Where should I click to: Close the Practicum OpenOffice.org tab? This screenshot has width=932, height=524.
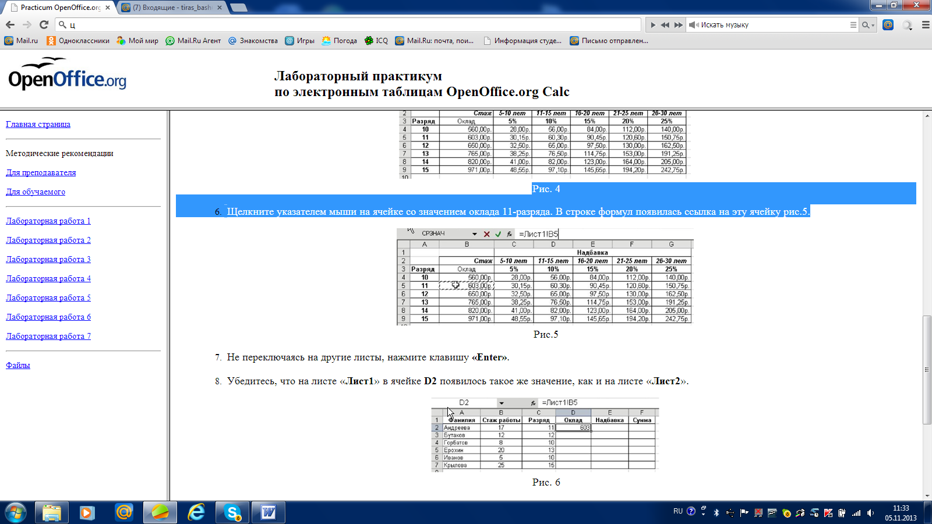107,8
